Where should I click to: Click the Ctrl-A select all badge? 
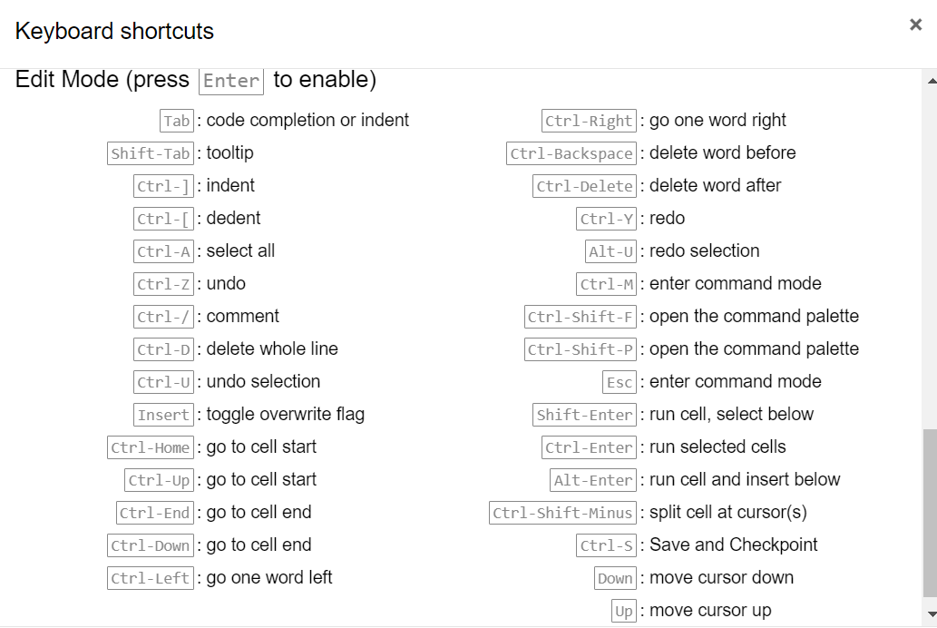coord(163,251)
